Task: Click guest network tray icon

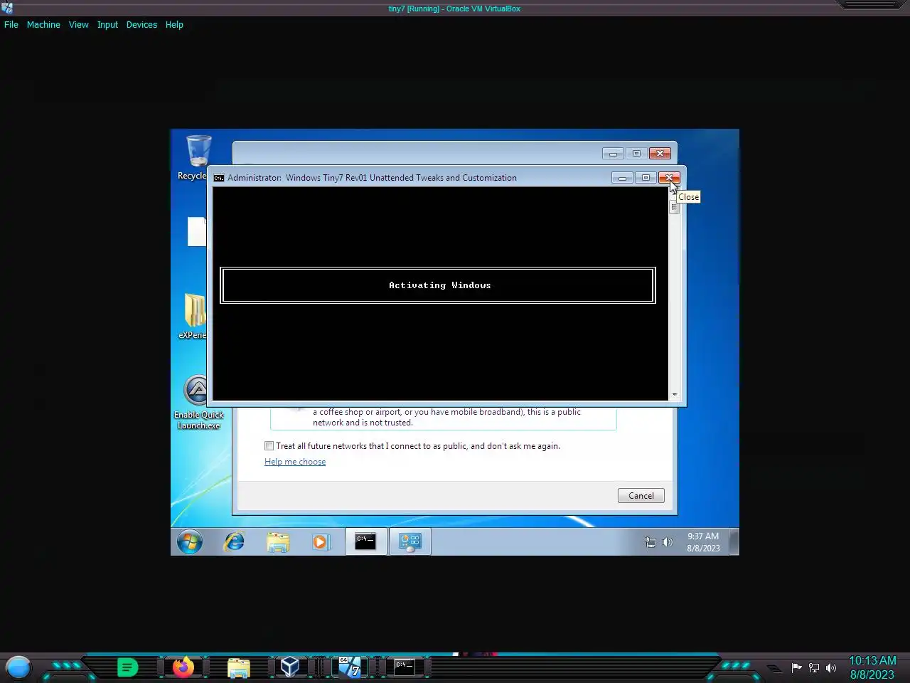Action: point(650,542)
